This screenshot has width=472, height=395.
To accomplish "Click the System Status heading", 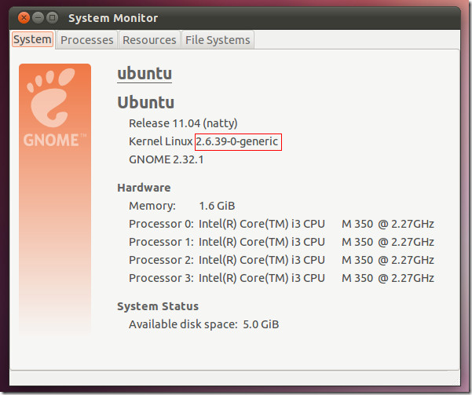I will [158, 306].
